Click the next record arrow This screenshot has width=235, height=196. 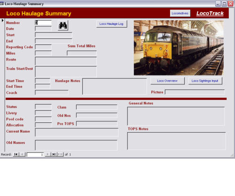(47, 154)
